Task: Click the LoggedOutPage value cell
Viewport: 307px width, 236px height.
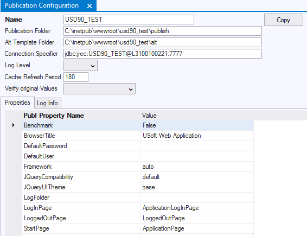Action: [x=197, y=219]
